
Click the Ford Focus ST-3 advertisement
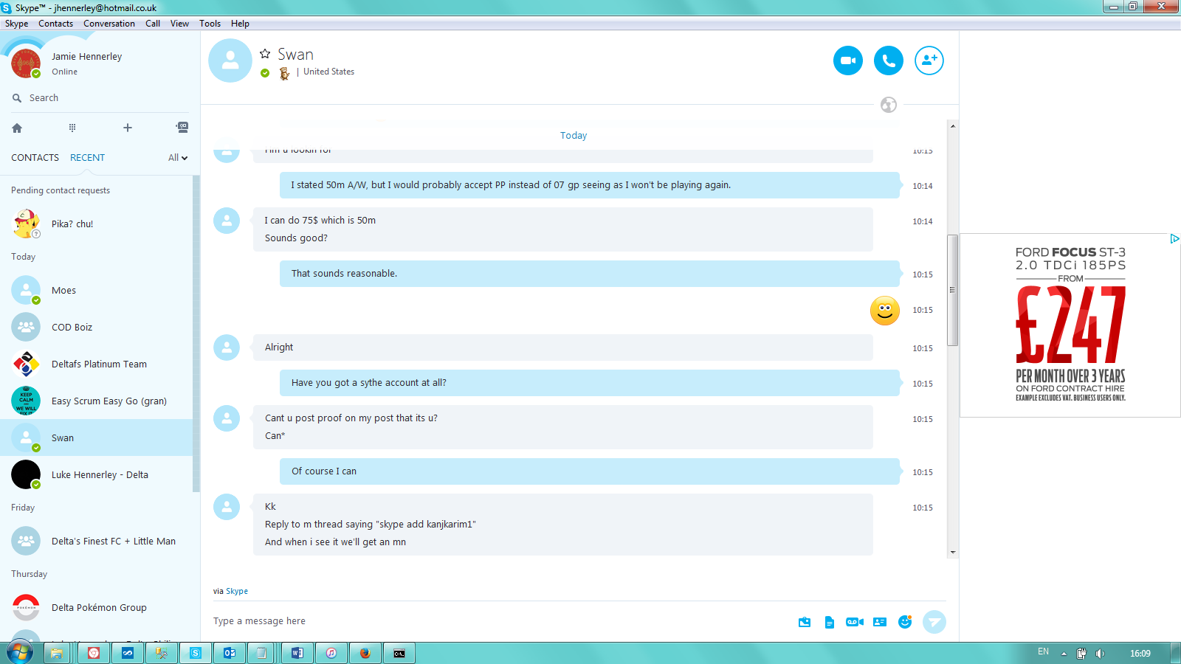(1070, 325)
